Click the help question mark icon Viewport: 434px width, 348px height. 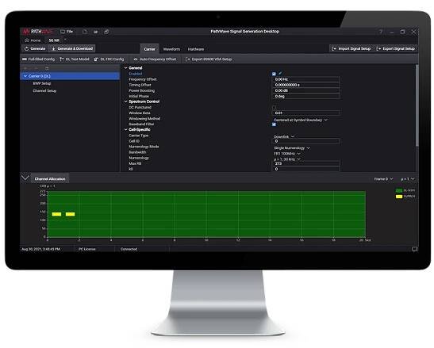point(381,32)
